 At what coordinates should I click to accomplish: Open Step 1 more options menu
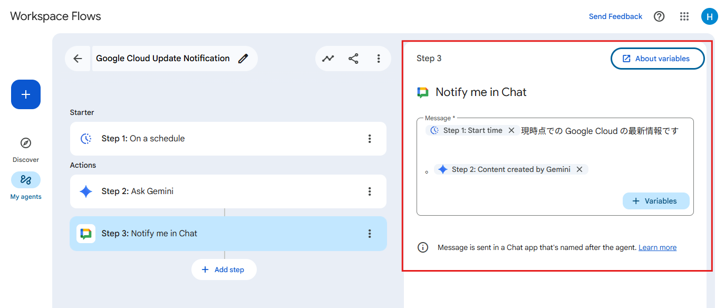click(x=370, y=139)
